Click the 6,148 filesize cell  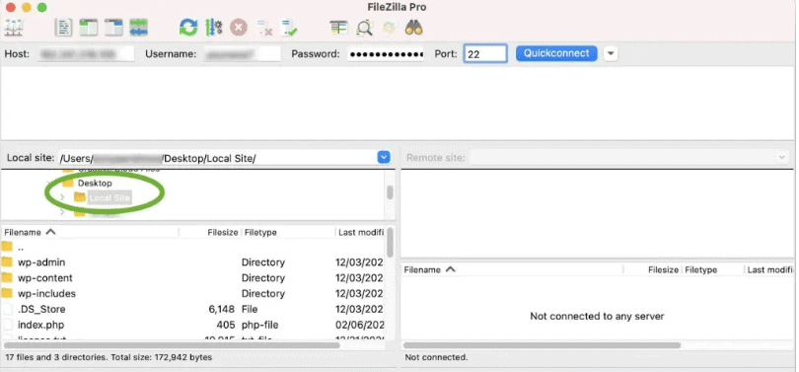222,309
